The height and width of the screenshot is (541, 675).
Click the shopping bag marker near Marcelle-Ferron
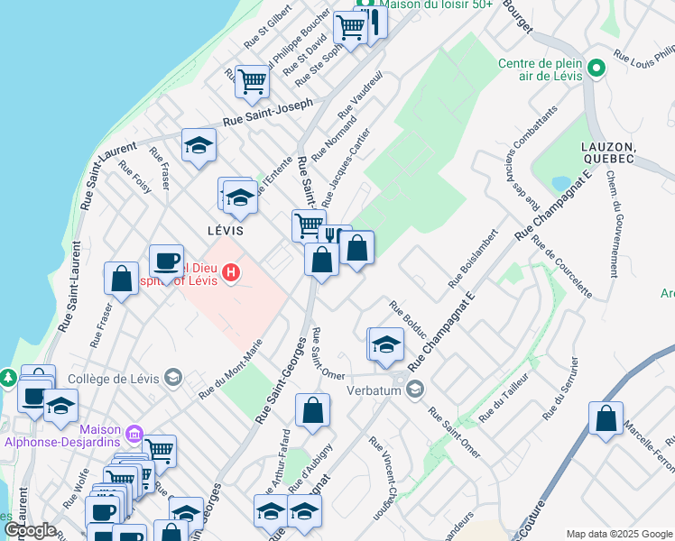coord(606,419)
